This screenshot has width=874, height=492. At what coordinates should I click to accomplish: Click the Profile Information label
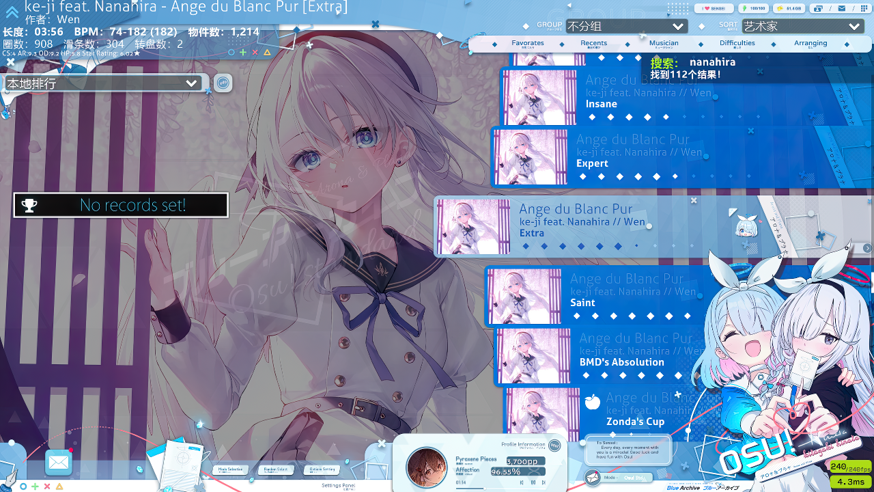[523, 445]
